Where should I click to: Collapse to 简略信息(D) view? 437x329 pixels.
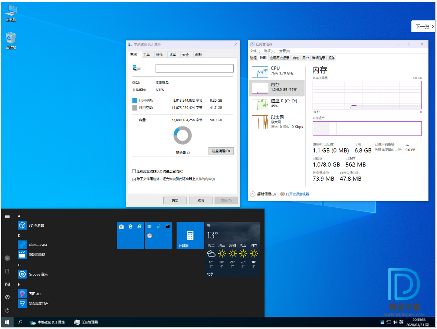coord(263,194)
